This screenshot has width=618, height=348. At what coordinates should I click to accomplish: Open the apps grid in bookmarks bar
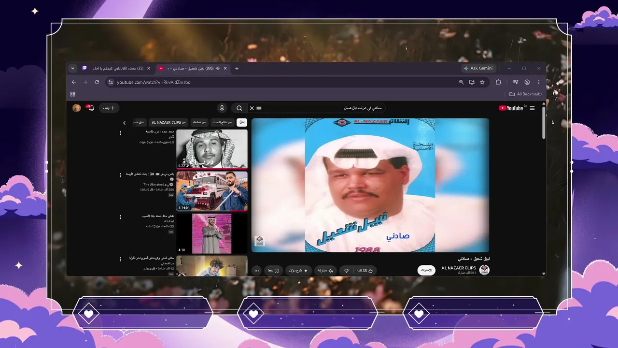tap(73, 94)
